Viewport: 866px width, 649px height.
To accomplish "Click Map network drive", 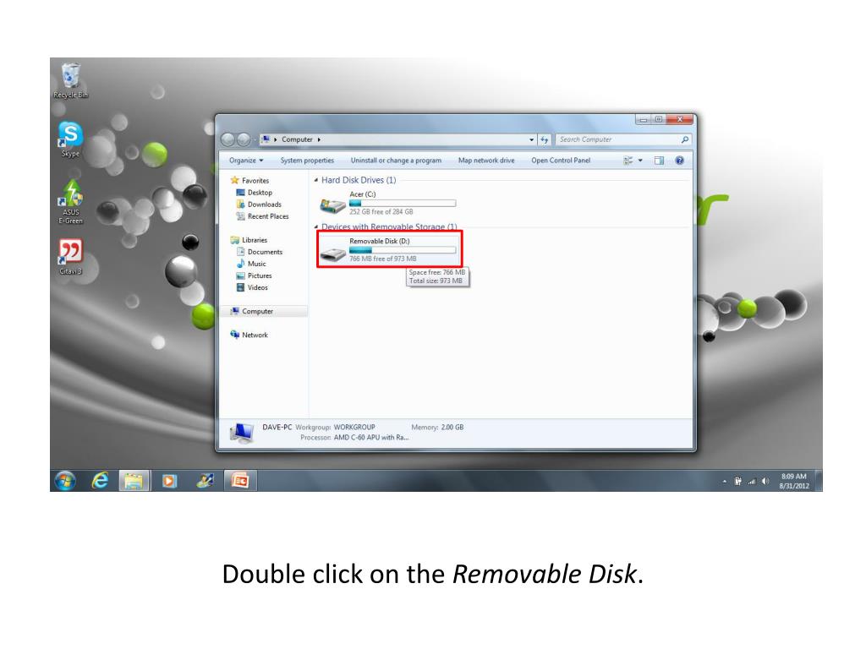I will point(486,161).
